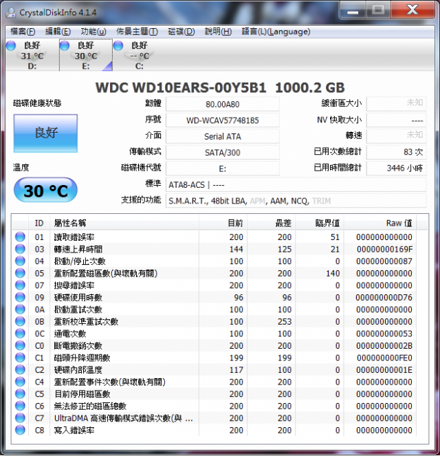The image size is (440, 456).
Task: Open the 語言(L)(Language) menu
Action: click(276, 32)
